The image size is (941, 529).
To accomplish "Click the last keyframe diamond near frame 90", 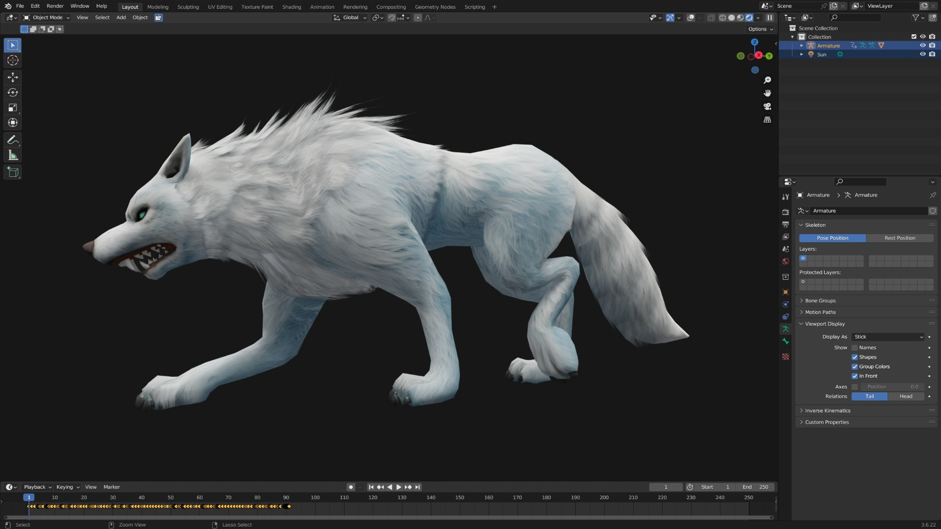I will pyautogui.click(x=289, y=506).
